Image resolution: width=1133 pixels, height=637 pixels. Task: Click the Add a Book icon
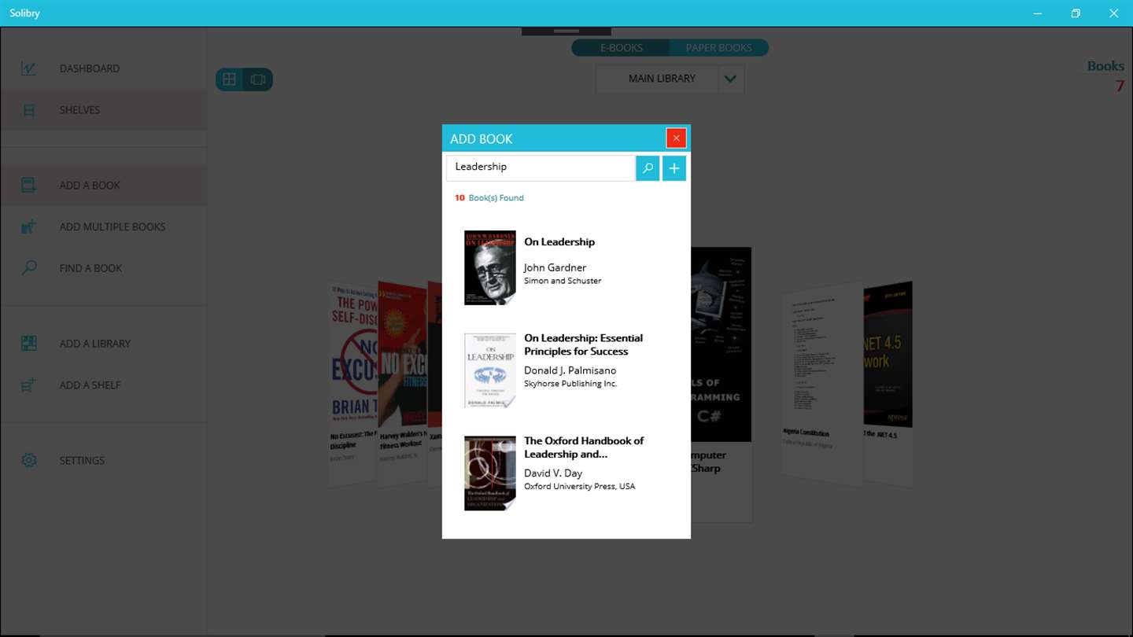tap(29, 185)
